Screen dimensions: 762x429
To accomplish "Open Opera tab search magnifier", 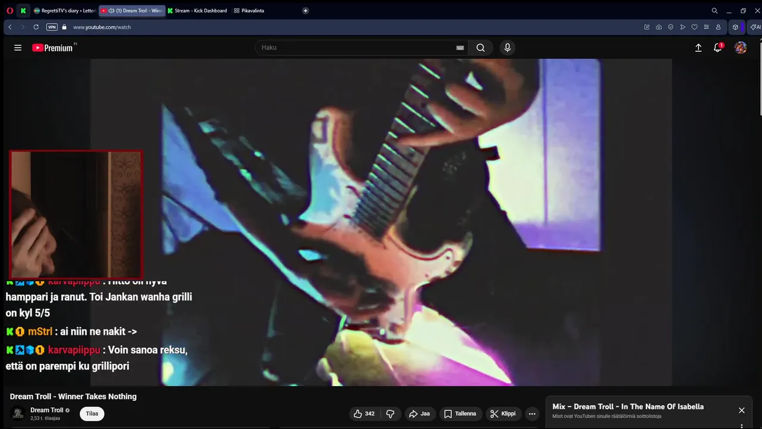I will click(714, 11).
